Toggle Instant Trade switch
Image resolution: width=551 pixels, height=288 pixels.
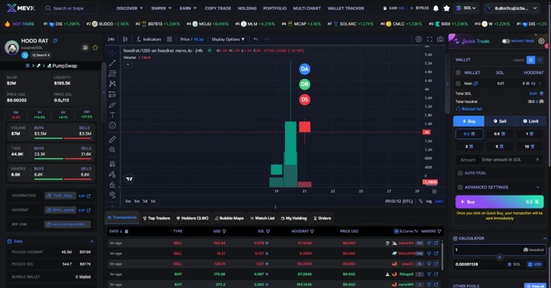pos(506,41)
